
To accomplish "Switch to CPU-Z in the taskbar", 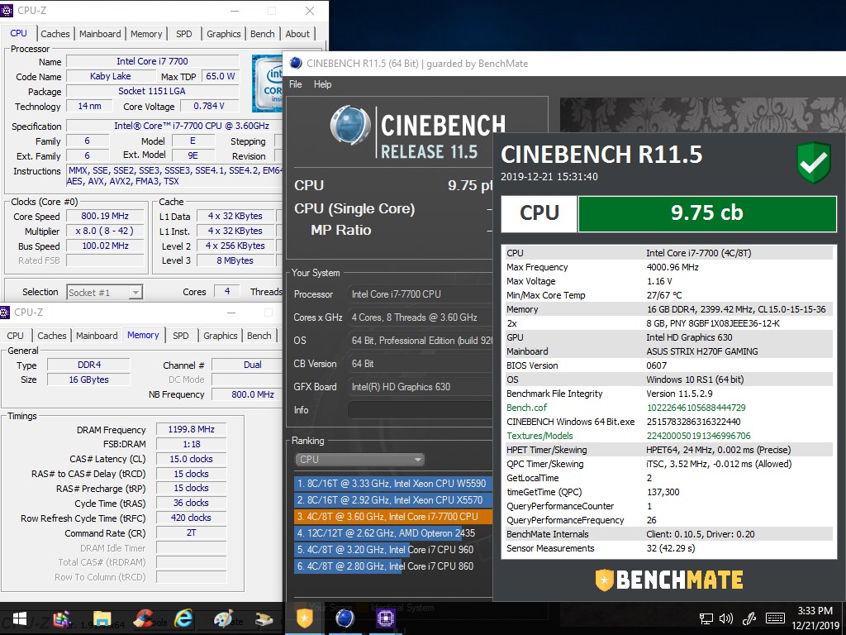I will tap(385, 618).
